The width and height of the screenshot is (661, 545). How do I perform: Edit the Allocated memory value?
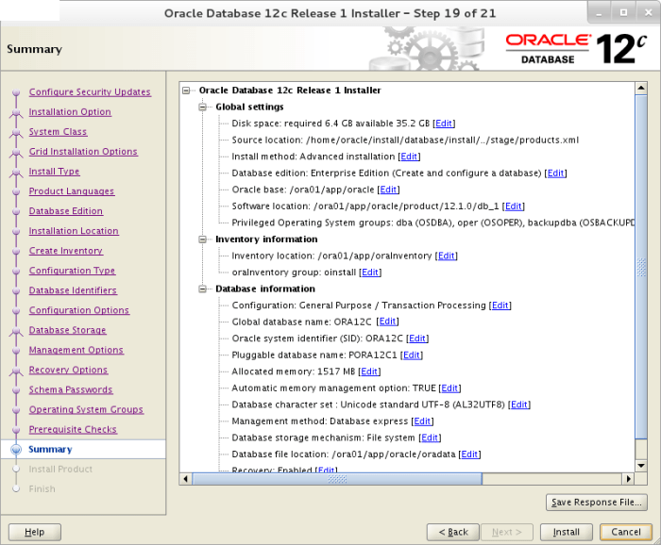pyautogui.click(x=369, y=372)
